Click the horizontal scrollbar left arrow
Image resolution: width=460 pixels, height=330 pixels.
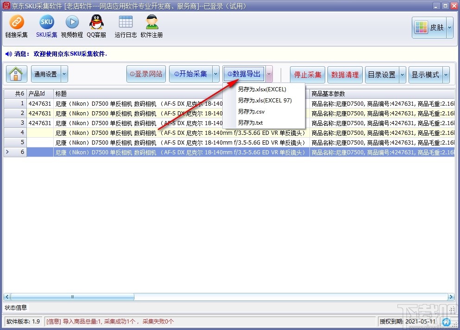coord(7,297)
